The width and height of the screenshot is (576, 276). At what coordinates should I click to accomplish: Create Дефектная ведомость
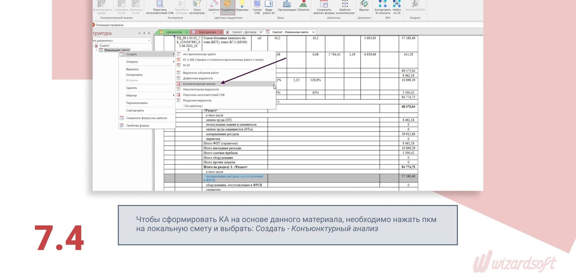[x=198, y=78]
